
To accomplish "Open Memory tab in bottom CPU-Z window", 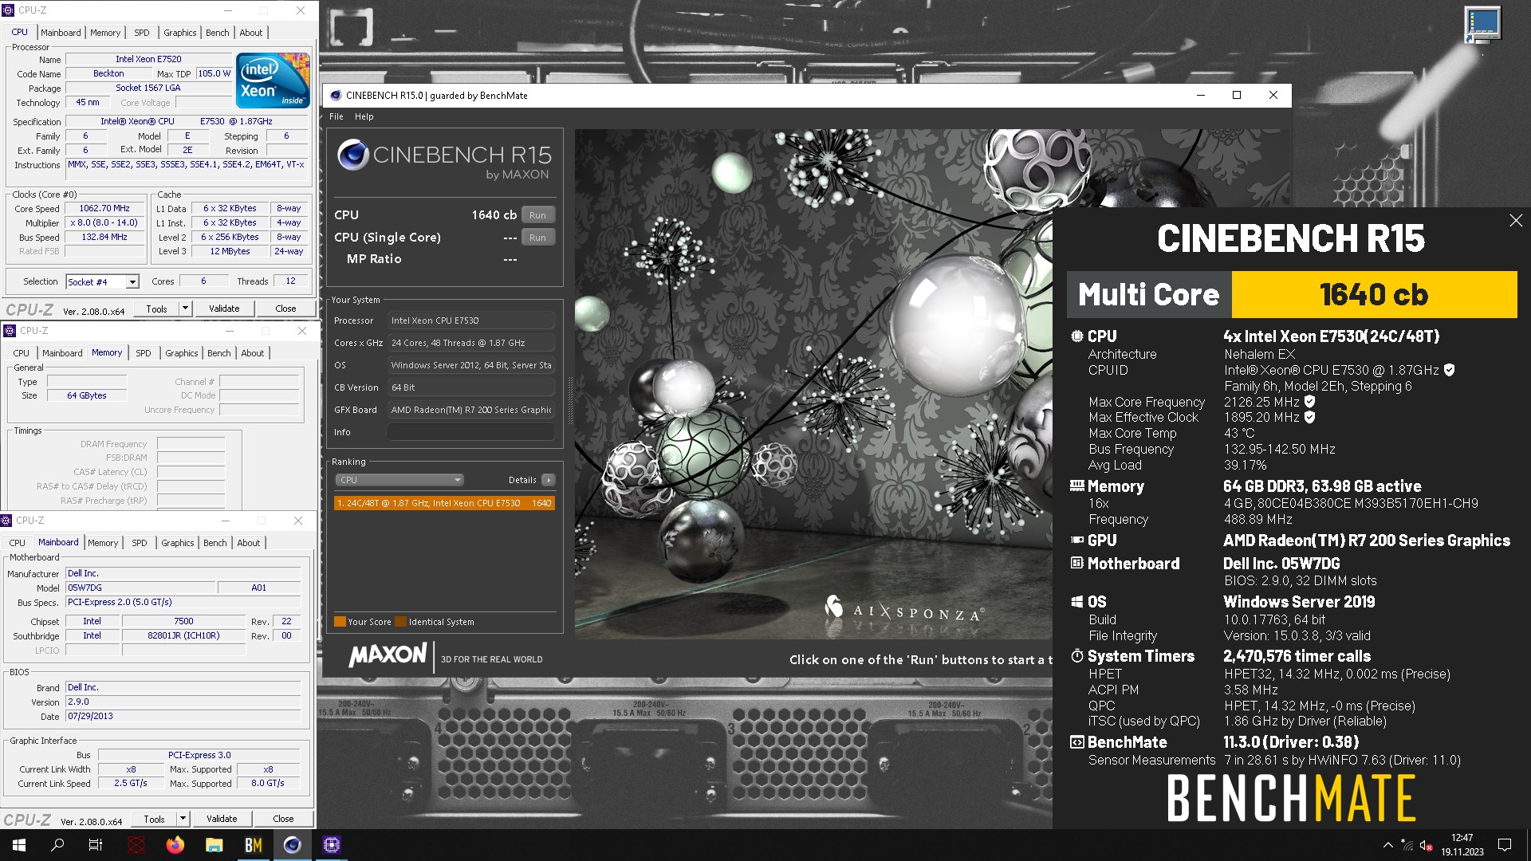I will click(103, 543).
